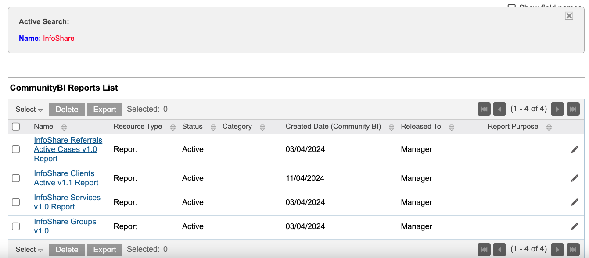Click the first-page icon in bottom pagination
This screenshot has width=589, height=258.
pyautogui.click(x=484, y=249)
